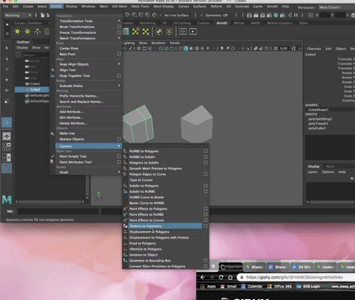Viewport: 355px width, 300px height.
Task: Click the second Arnold light shelf icon
Action: tap(27, 32)
